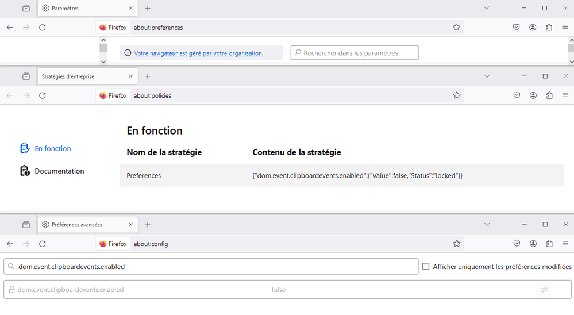Viewport: 574px width, 315px height.
Task: Enable Afficher uniquement les préférences modifiées checkbox
Action: 426,267
